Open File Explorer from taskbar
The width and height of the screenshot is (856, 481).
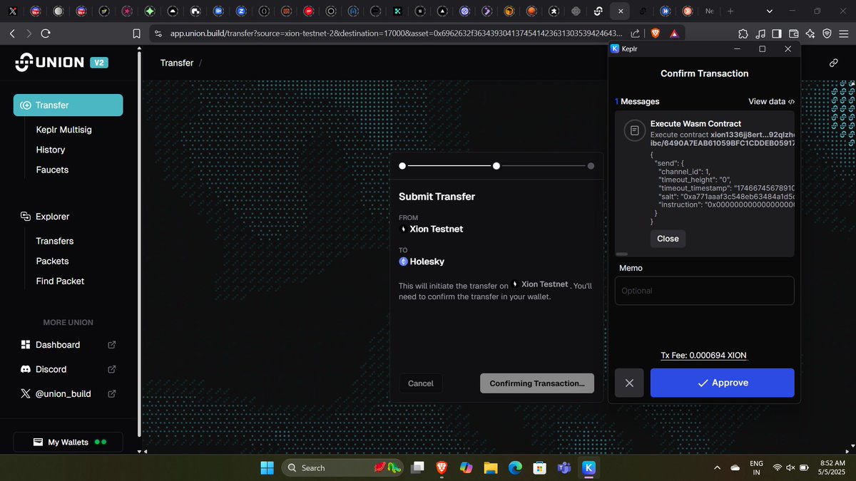point(490,467)
